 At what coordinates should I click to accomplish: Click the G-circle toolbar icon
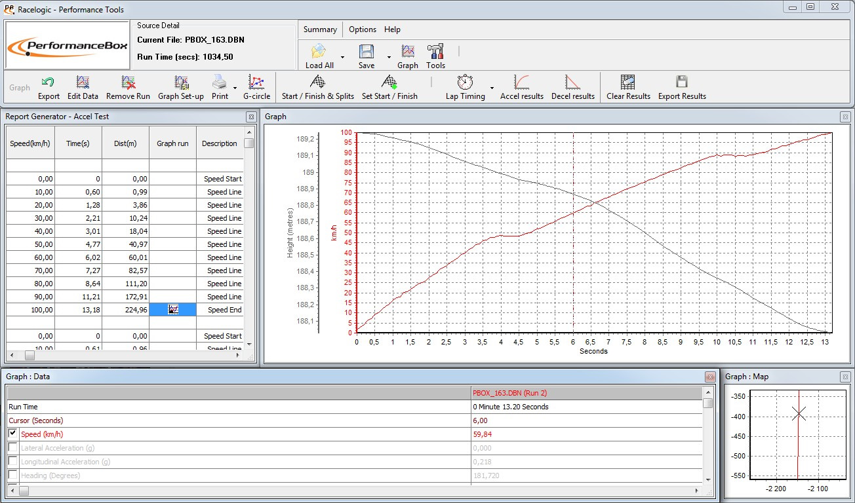[x=256, y=83]
